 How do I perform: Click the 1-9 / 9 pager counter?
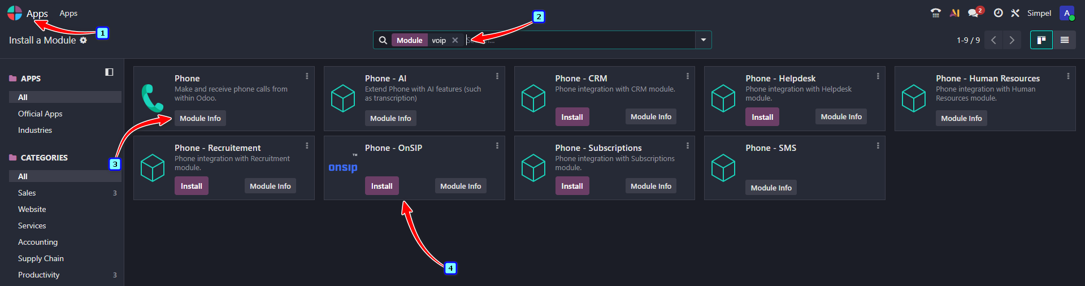(x=968, y=40)
